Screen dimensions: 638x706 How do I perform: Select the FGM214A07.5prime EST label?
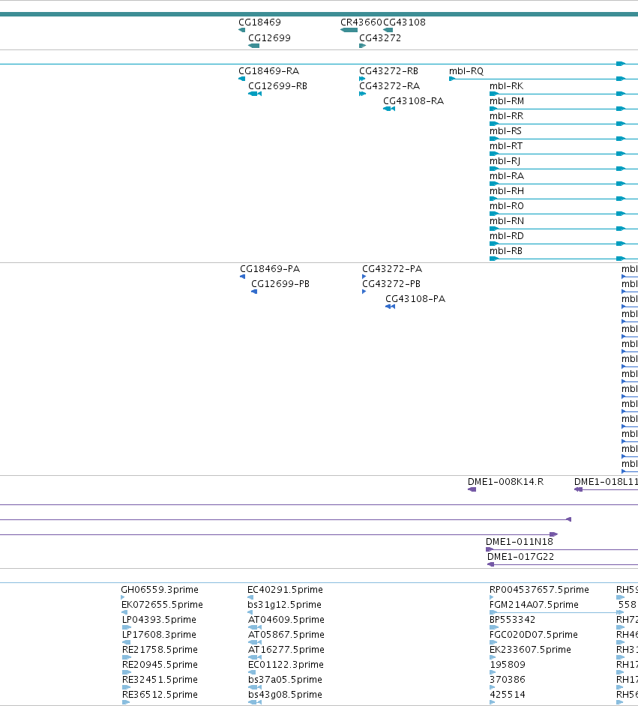pyautogui.click(x=534, y=605)
